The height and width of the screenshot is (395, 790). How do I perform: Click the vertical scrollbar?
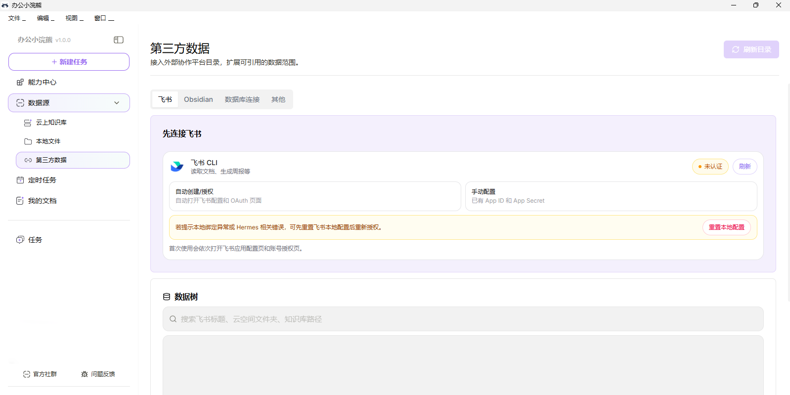click(x=788, y=193)
